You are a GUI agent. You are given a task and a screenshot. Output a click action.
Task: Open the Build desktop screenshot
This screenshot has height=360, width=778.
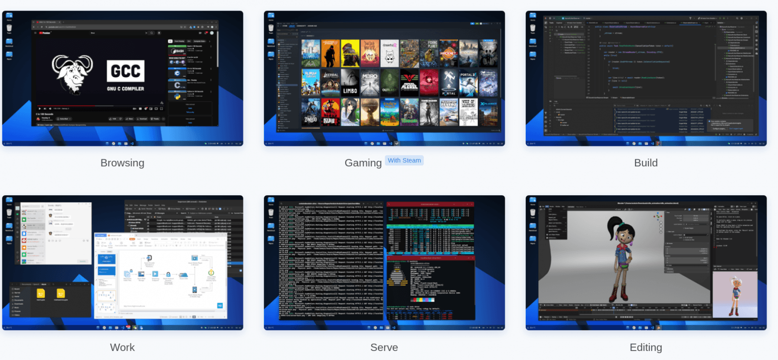pyautogui.click(x=646, y=78)
